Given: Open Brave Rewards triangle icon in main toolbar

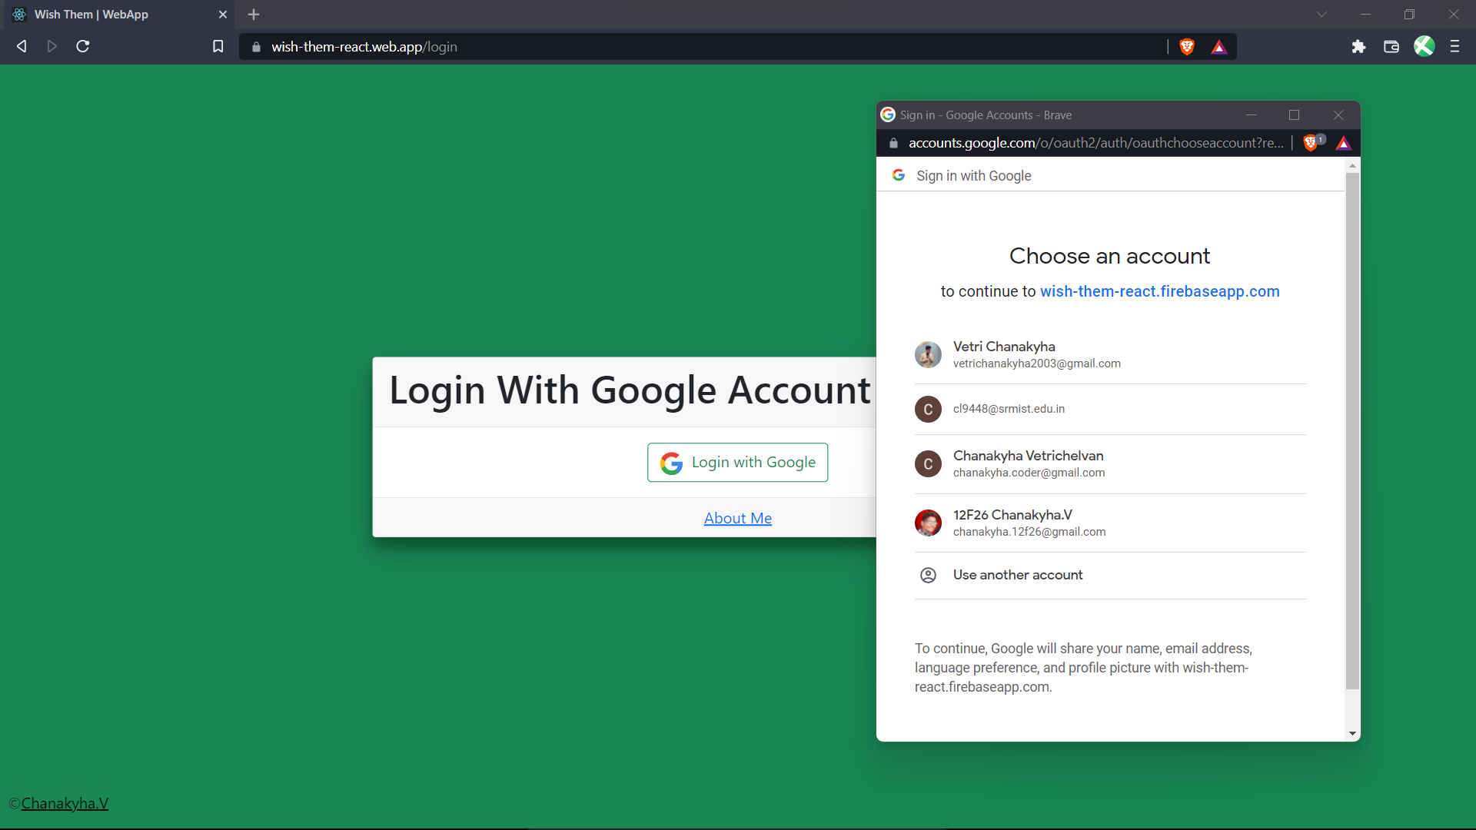Looking at the screenshot, I should click(1219, 47).
